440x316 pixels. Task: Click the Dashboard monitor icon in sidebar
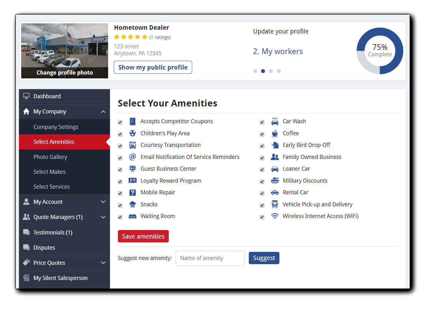(x=26, y=96)
